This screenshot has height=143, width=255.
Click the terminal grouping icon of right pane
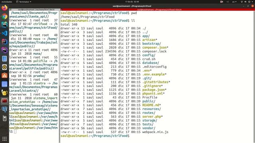coord(61,10)
